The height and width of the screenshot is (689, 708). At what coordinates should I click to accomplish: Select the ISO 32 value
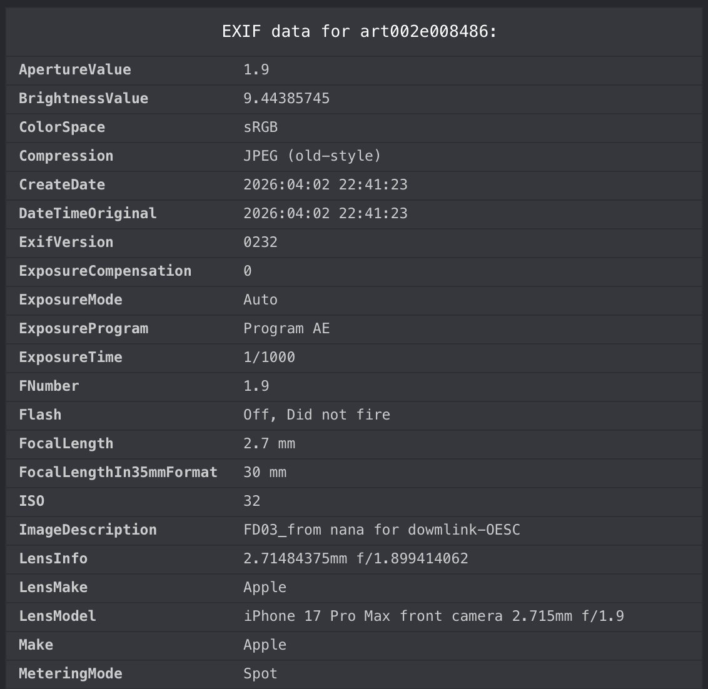(251, 501)
